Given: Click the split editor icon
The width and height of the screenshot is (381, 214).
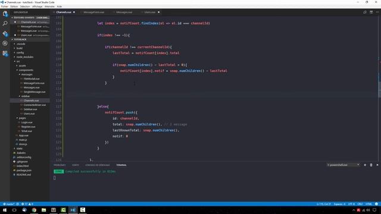Looking at the screenshot, I should click(371, 12).
